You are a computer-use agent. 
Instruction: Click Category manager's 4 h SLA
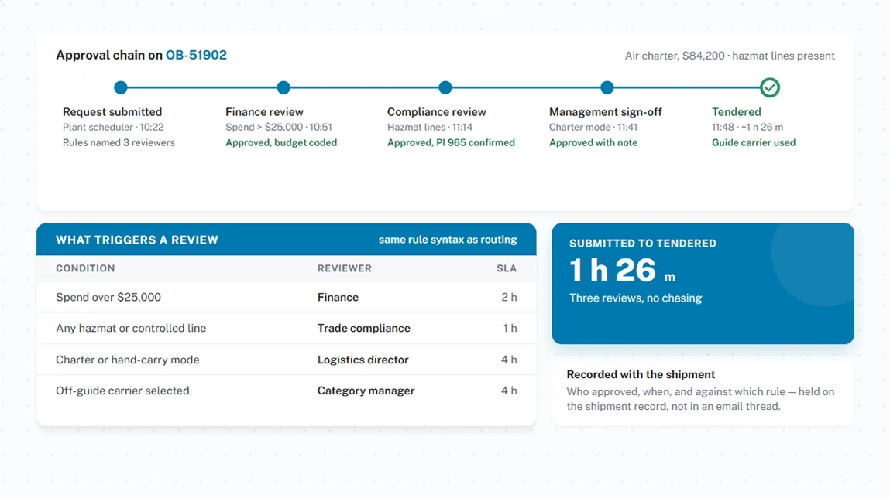pyautogui.click(x=509, y=391)
